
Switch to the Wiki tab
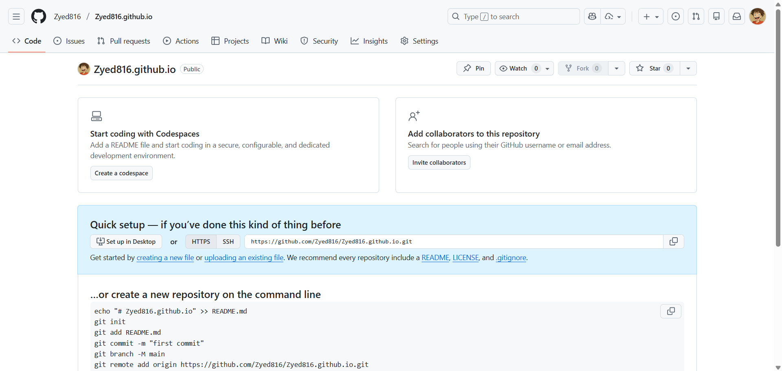275,41
